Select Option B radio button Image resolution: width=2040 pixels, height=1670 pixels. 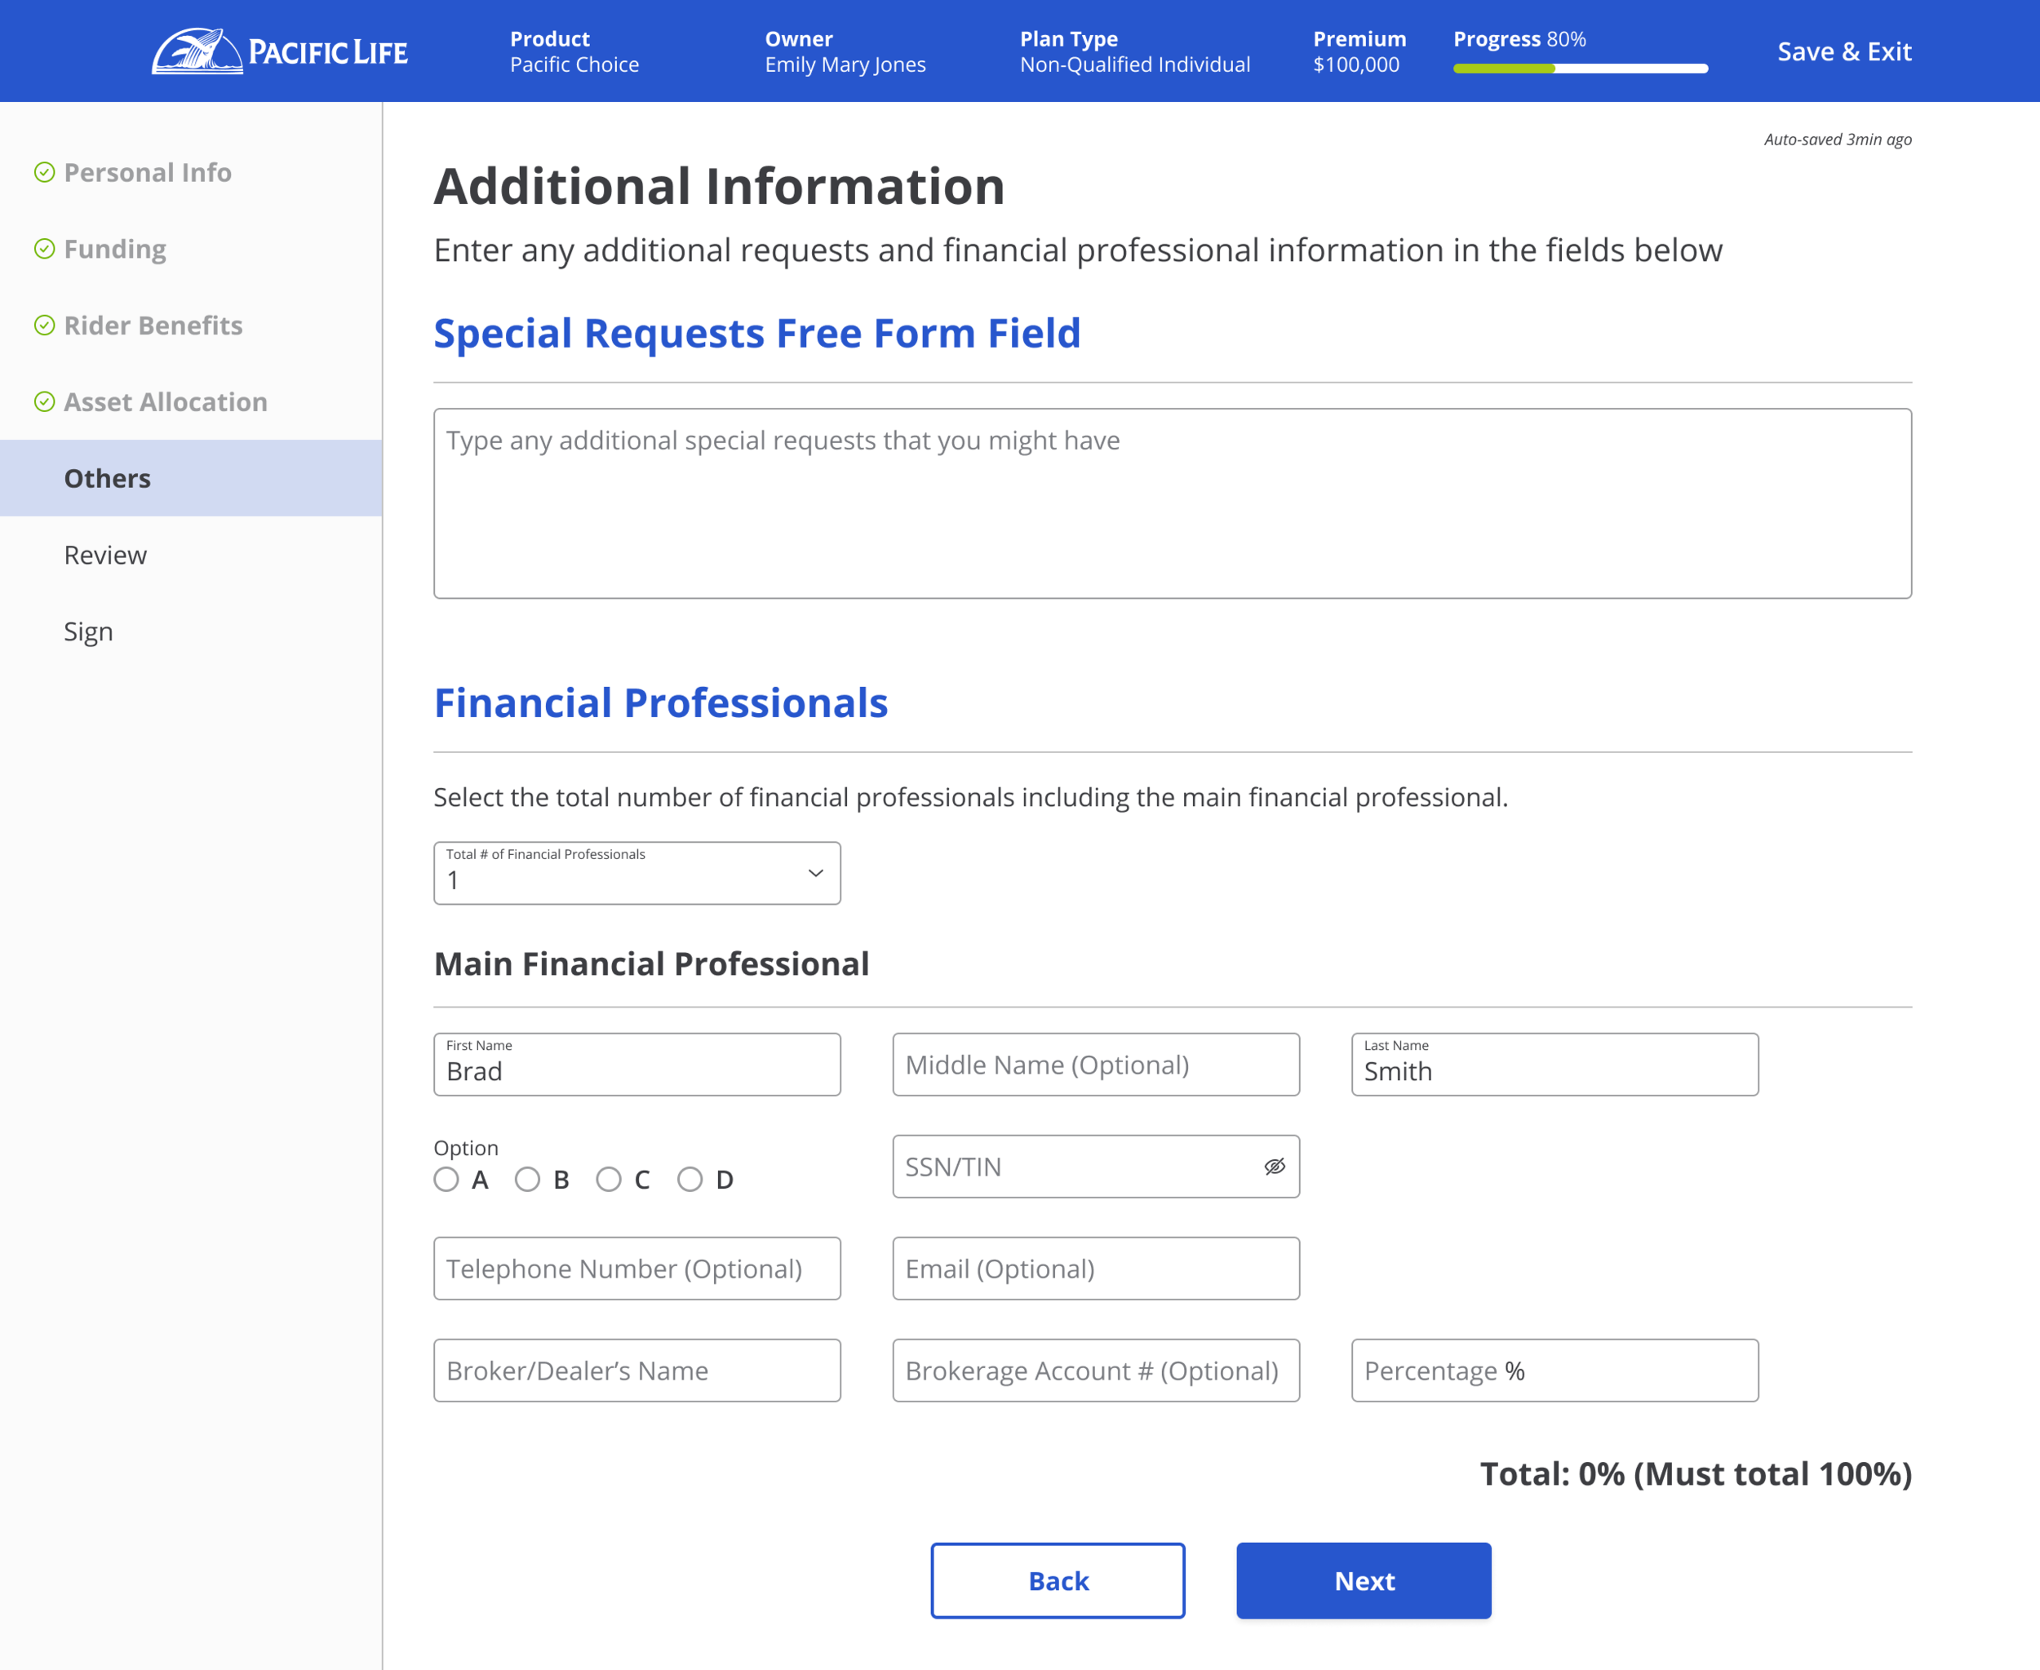coord(527,1180)
